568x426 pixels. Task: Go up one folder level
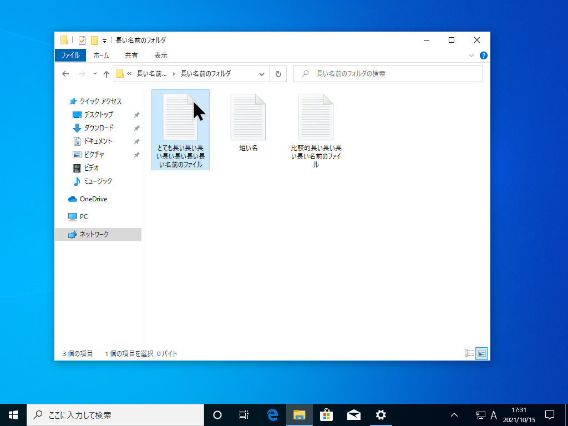[x=106, y=74]
